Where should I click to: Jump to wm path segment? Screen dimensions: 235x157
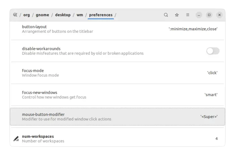click(x=80, y=15)
